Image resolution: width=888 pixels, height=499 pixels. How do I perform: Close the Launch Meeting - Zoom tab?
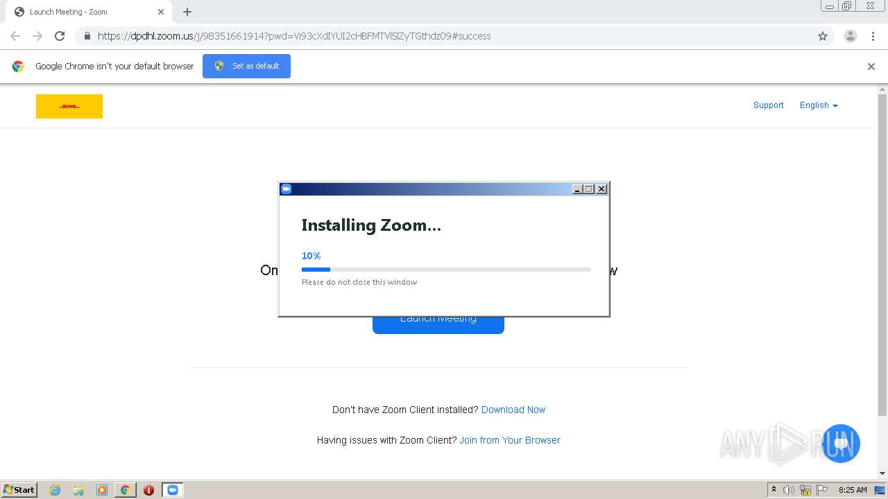point(161,12)
